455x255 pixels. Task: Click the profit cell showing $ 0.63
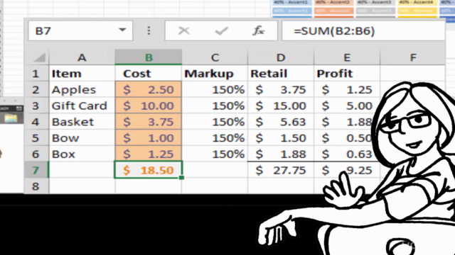tap(347, 154)
